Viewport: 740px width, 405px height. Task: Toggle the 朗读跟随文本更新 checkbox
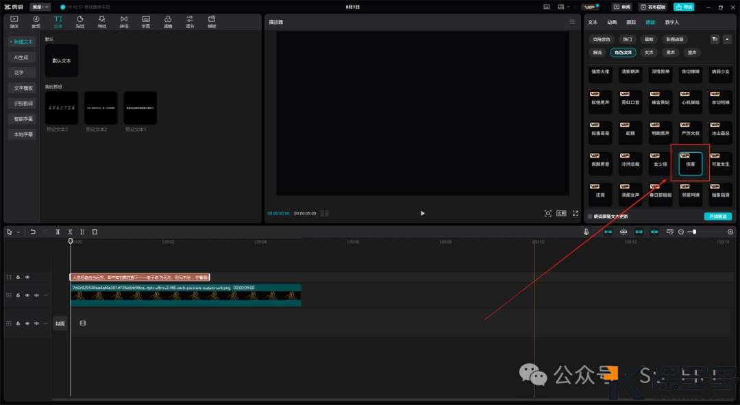tap(590, 217)
